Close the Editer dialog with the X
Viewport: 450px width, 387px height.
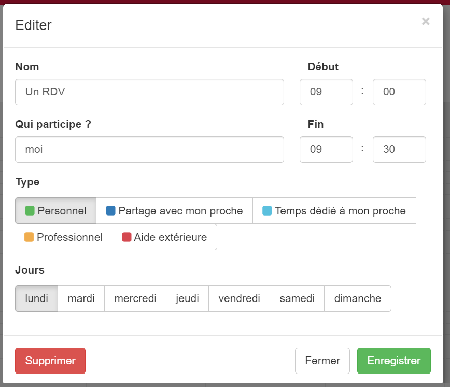coord(426,21)
